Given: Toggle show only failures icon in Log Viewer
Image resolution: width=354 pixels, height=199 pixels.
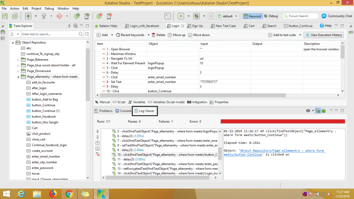Looking at the screenshot, I should (x=97, y=154).
